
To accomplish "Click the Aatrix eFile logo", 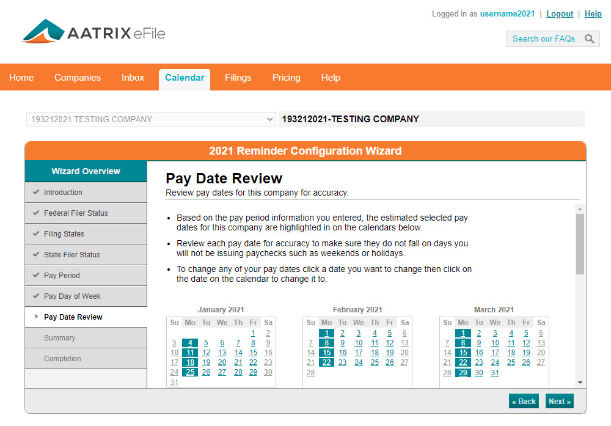I will 93,32.
